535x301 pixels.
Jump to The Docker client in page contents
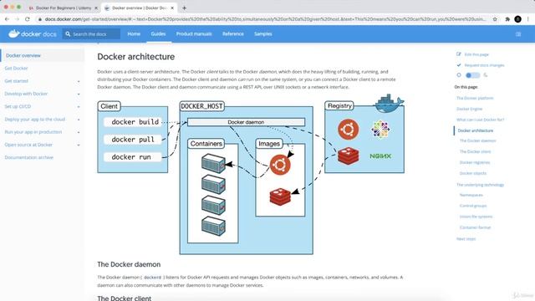tap(475, 151)
